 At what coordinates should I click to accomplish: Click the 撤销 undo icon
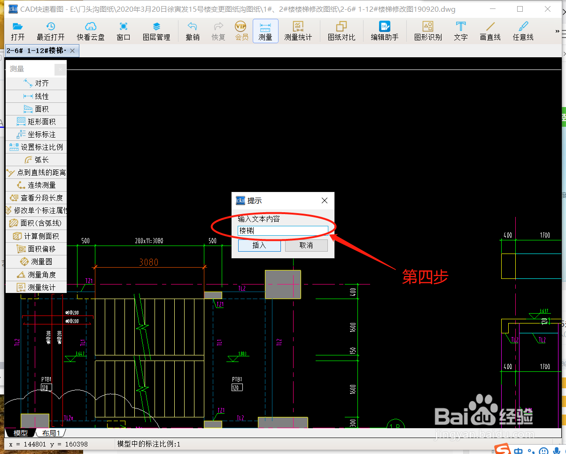[x=192, y=31]
